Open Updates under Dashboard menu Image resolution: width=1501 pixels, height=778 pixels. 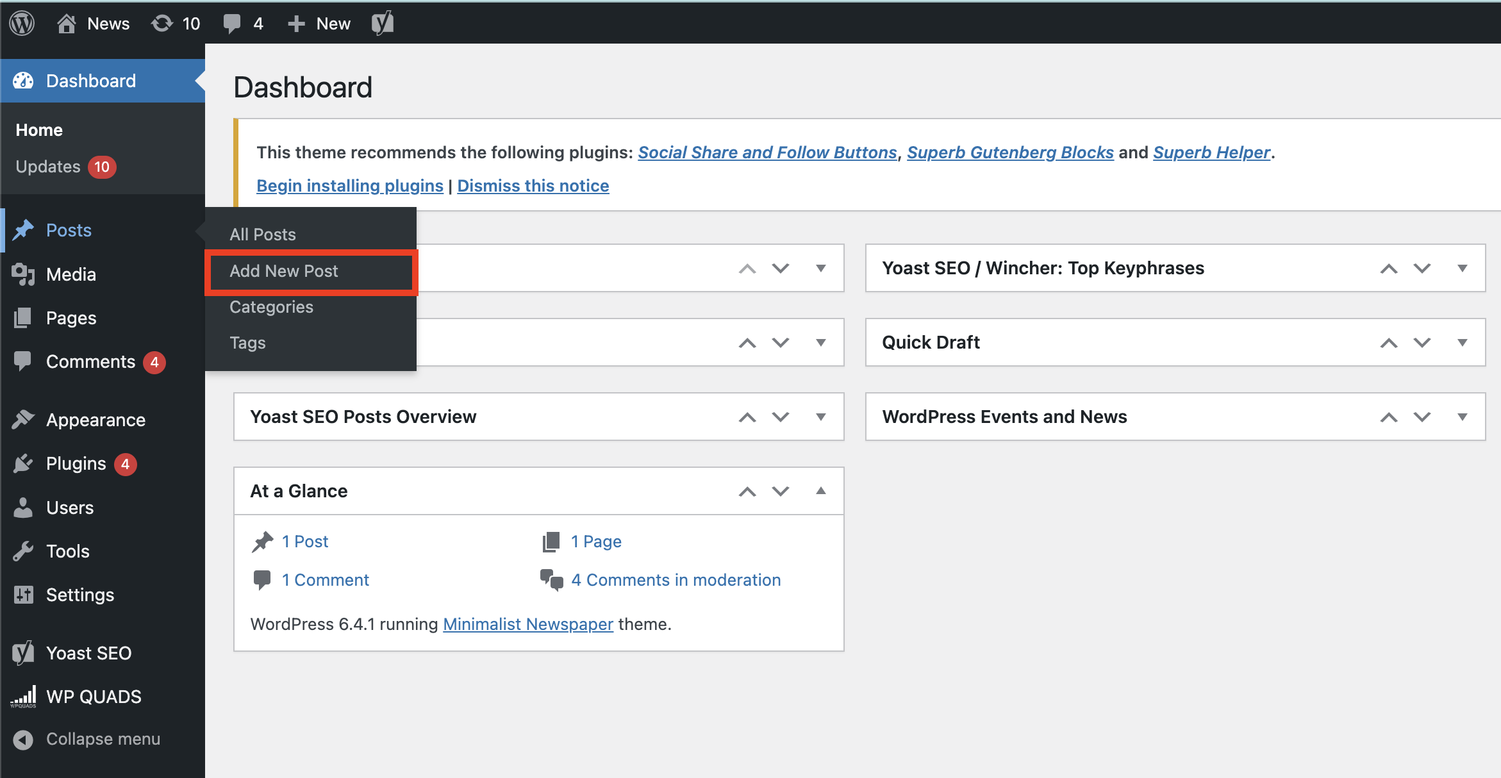[48, 167]
